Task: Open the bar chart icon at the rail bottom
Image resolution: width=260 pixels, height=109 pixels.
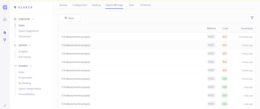Action: 5,105
